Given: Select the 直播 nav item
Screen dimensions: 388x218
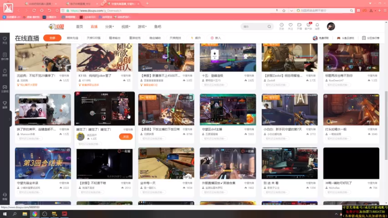Looking at the screenshot, I should tap(94, 27).
